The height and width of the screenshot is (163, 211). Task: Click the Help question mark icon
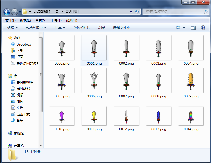pyautogui.click(x=203, y=28)
